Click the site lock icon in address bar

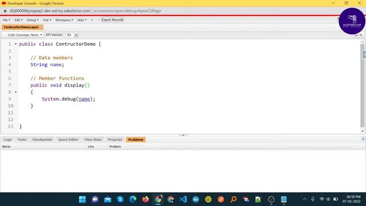tap(5, 11)
